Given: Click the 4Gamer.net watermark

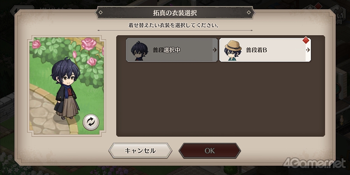Looking at the screenshot, I should click(315, 163).
